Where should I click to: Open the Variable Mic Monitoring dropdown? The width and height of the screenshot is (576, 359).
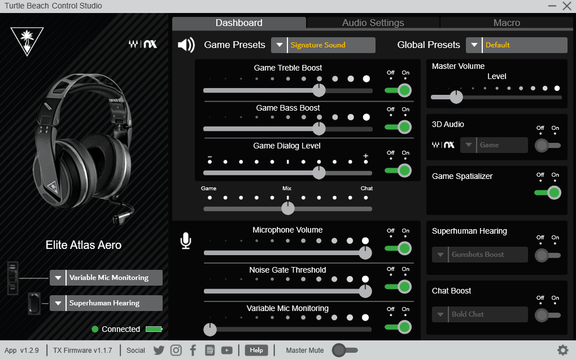(58, 277)
